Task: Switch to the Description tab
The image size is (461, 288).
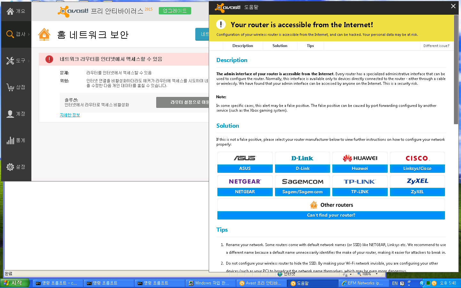Action: click(x=243, y=46)
